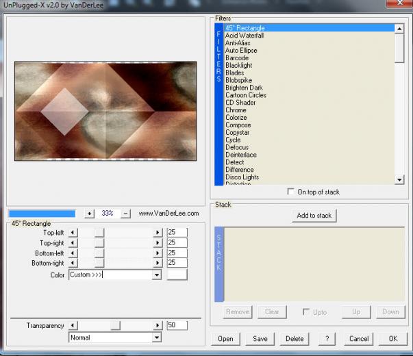This screenshot has height=356, width=413.
Task: Click the question mark help button
Action: pos(327,339)
